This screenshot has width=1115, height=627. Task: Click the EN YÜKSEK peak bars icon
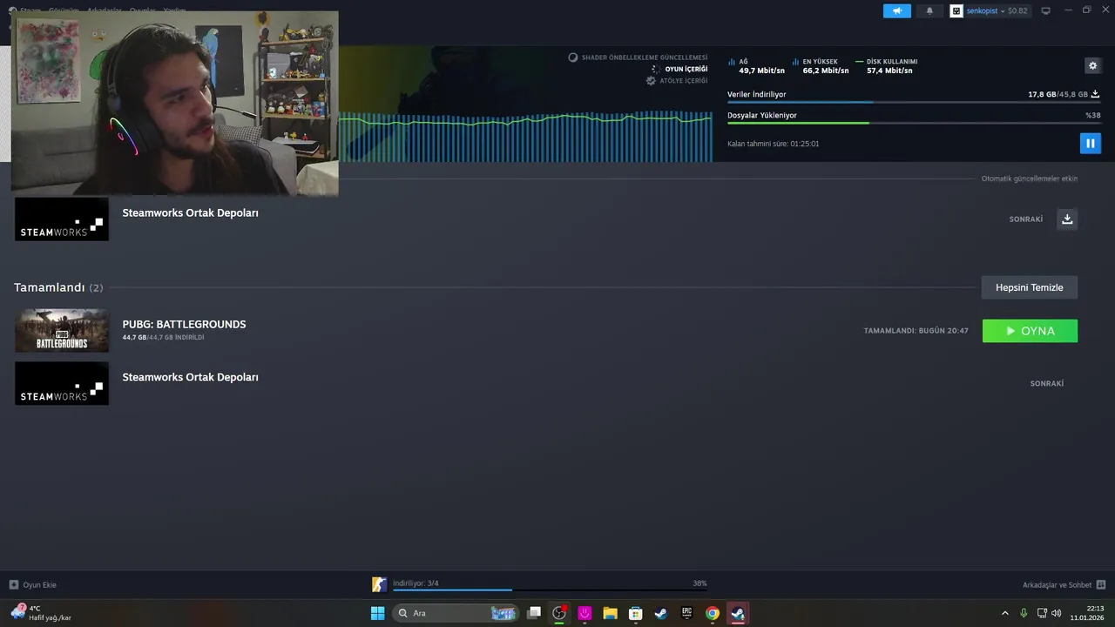click(796, 62)
